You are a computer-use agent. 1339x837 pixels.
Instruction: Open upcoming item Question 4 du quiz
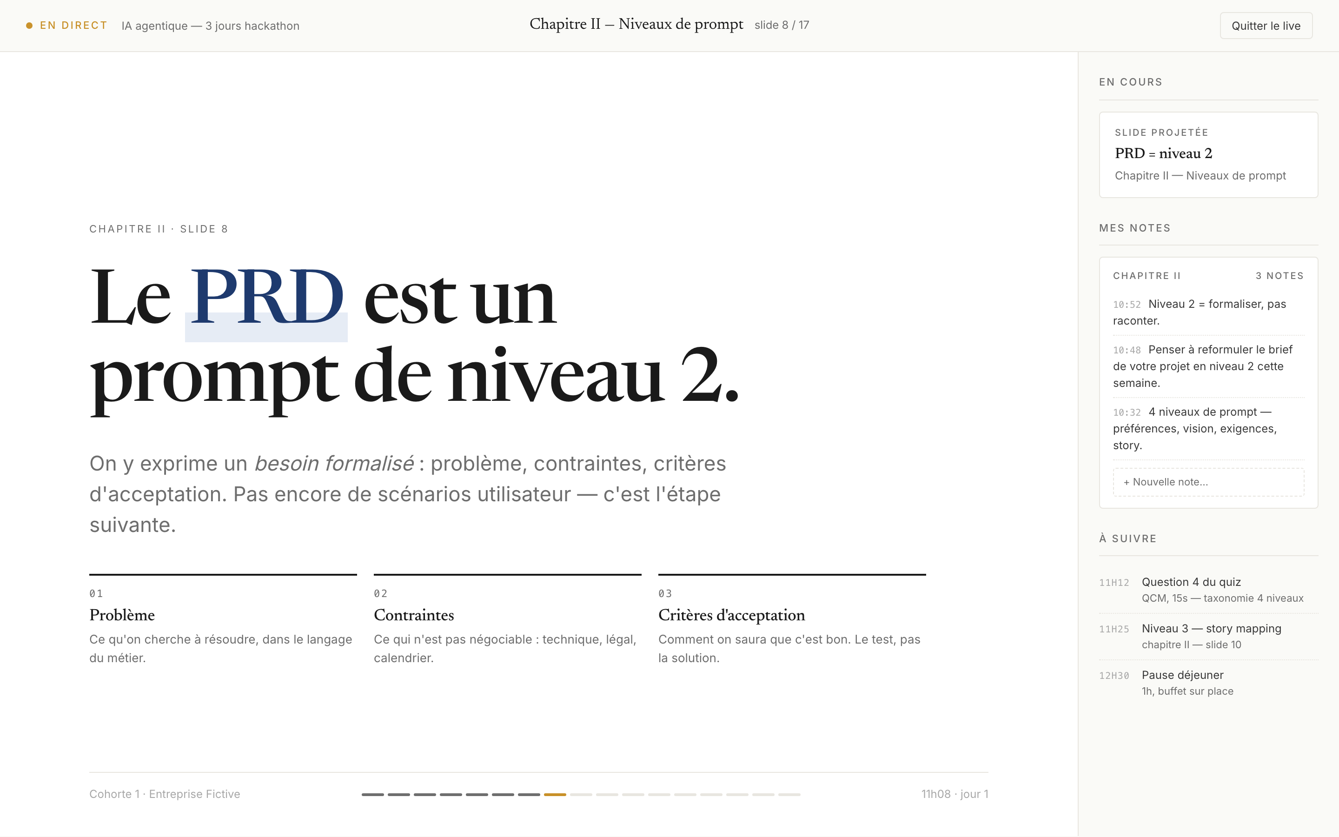point(1208,589)
